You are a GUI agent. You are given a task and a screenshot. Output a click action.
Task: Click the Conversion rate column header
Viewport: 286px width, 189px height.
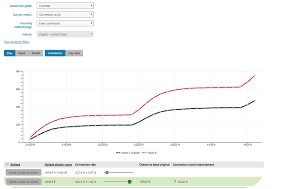86,164
